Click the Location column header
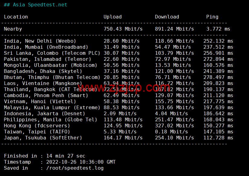 [x=16, y=17]
